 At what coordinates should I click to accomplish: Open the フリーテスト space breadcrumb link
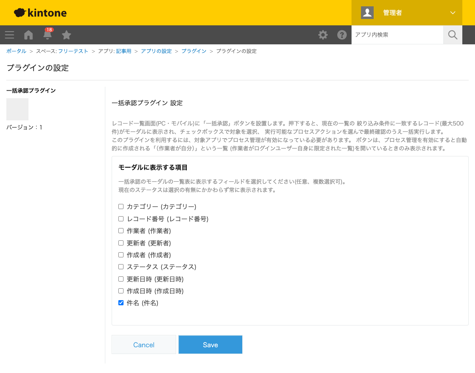coord(73,51)
